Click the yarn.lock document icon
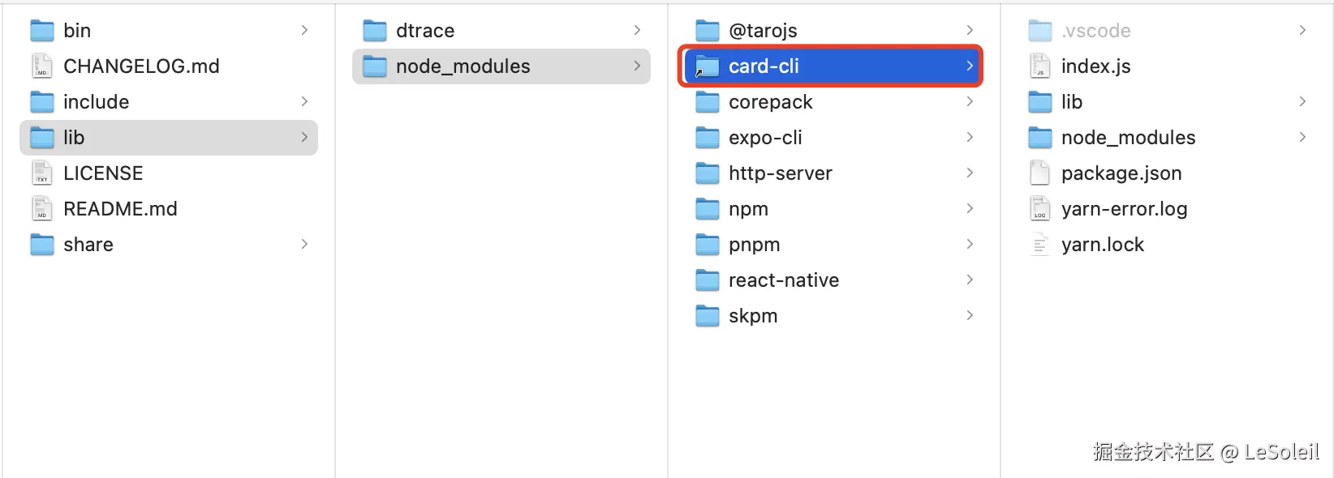 point(1039,245)
